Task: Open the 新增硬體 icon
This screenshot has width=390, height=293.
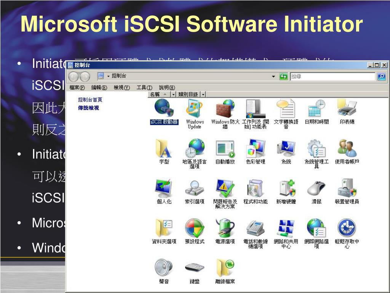Action: coord(286,192)
